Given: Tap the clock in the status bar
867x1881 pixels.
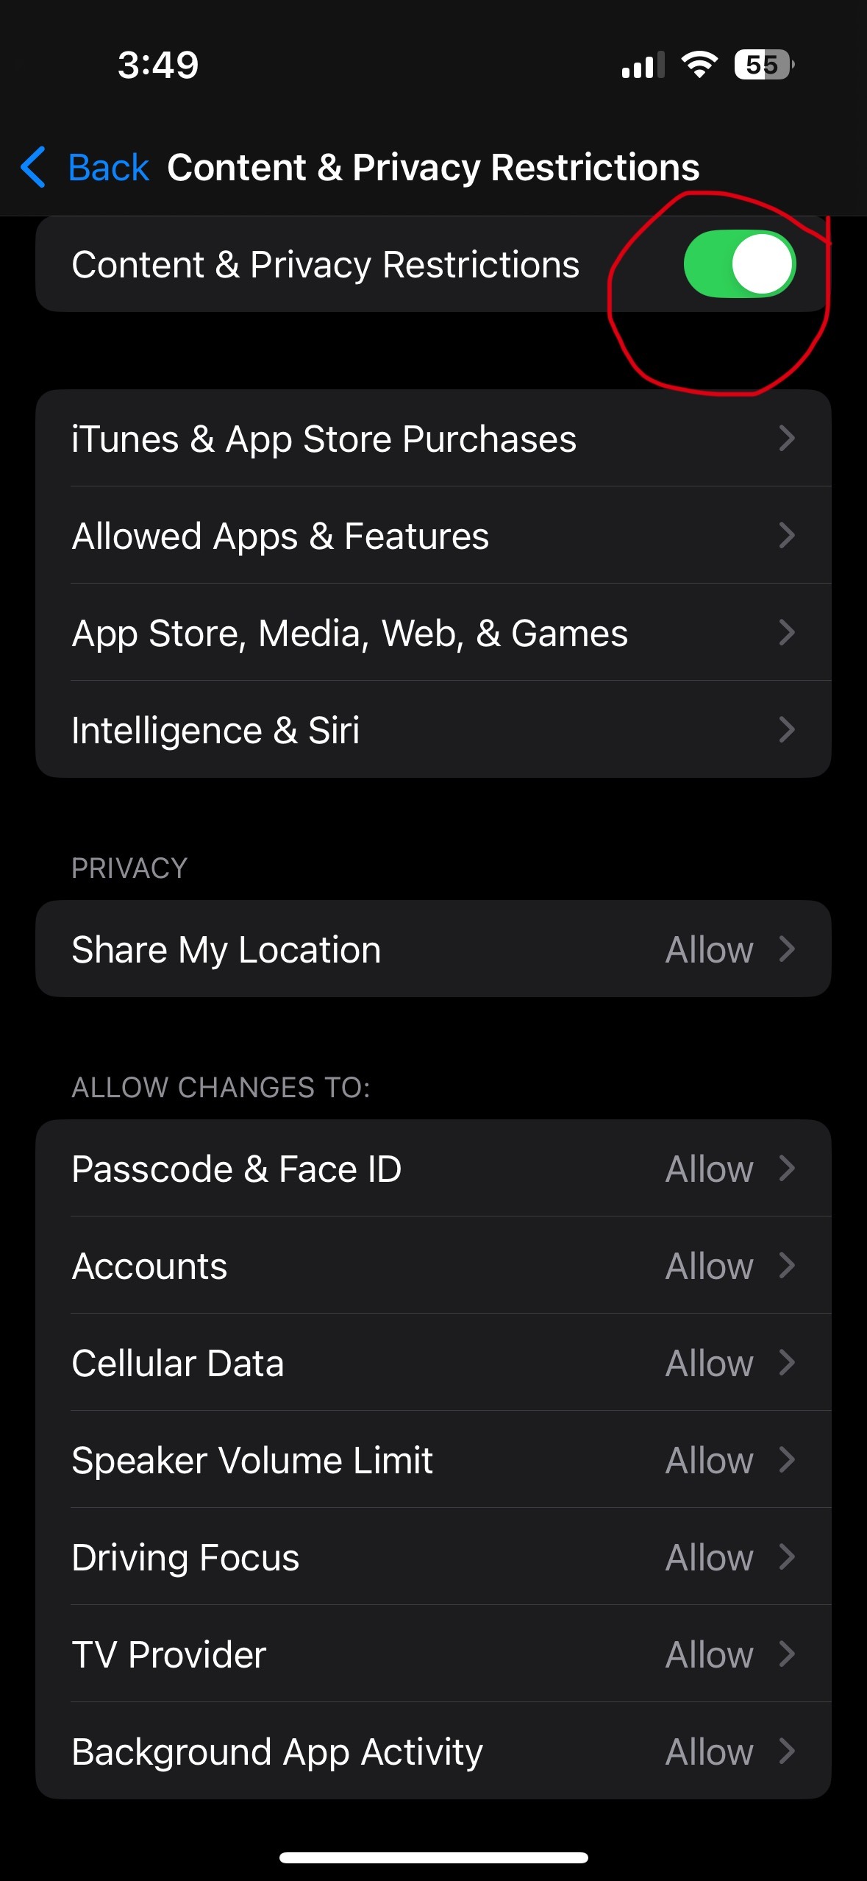Looking at the screenshot, I should [x=158, y=65].
